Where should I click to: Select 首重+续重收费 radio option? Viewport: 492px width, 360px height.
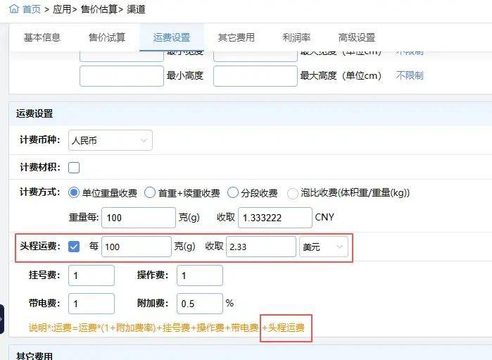[x=150, y=192]
